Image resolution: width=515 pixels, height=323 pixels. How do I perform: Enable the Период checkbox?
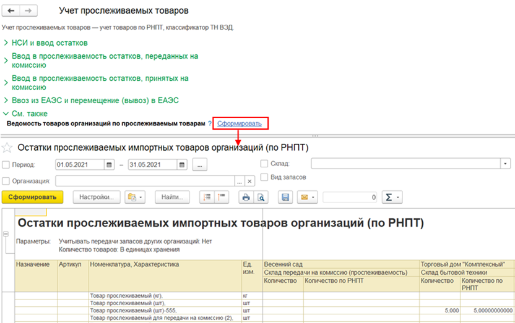point(6,165)
